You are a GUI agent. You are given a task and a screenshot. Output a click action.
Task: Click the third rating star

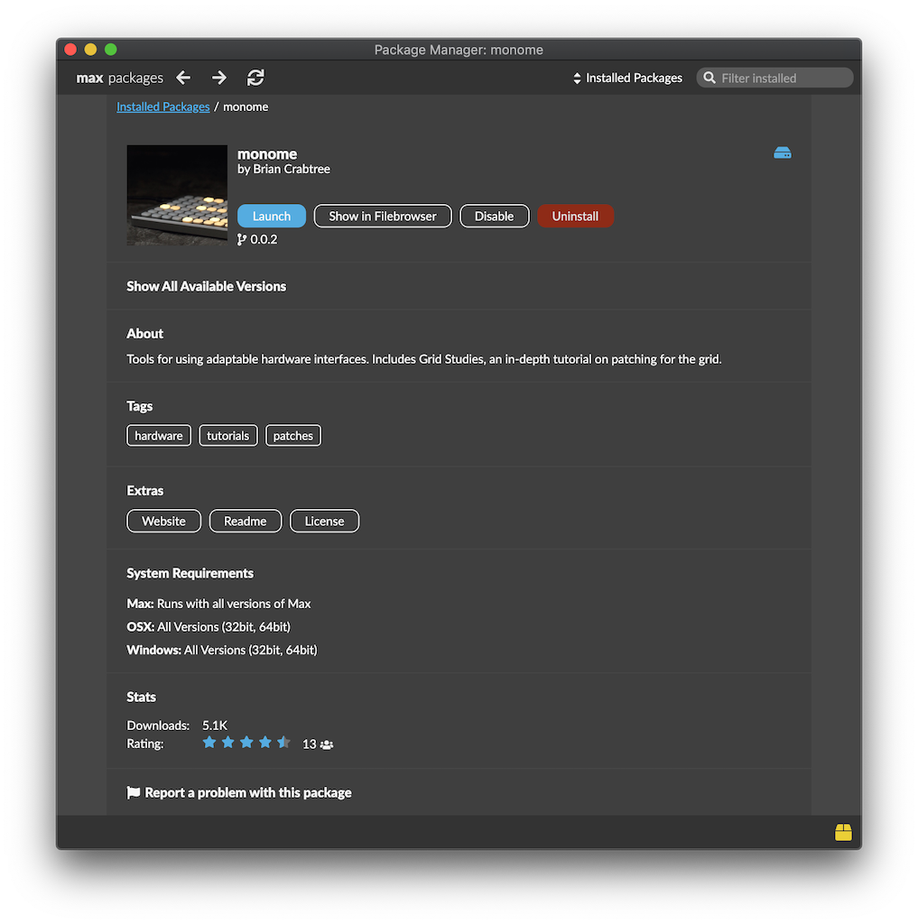click(246, 743)
